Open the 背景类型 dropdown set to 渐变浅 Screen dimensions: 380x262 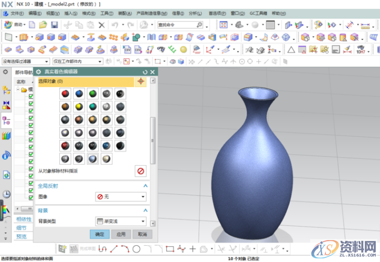(x=121, y=221)
